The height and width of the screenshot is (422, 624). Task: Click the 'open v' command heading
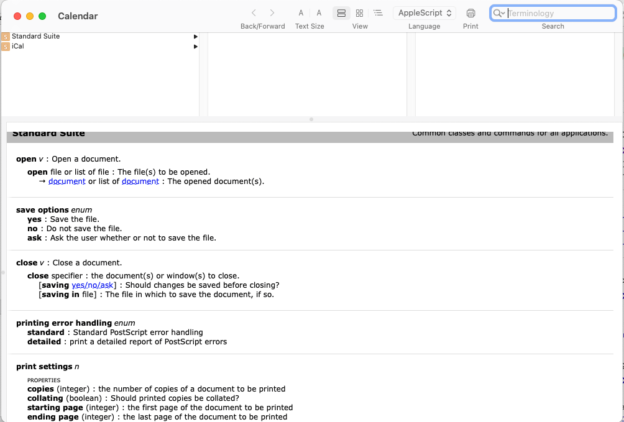(x=29, y=159)
